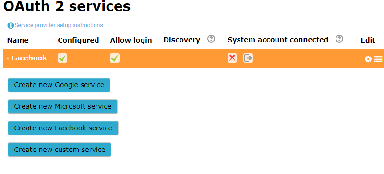Click the System account connected help icon
Image resolution: width=384 pixels, height=174 pixels.
[339, 39]
